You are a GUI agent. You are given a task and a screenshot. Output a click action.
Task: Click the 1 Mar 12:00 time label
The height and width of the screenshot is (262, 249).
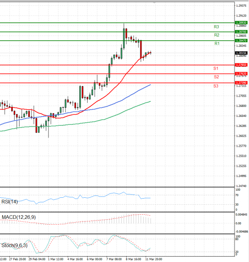click(x=56, y=259)
